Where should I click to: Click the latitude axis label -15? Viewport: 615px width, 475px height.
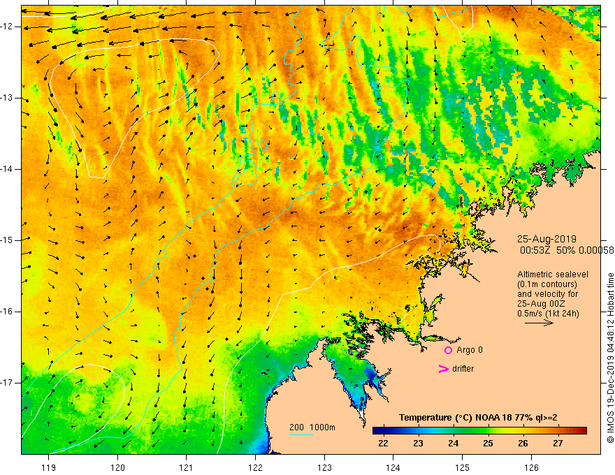pyautogui.click(x=8, y=240)
